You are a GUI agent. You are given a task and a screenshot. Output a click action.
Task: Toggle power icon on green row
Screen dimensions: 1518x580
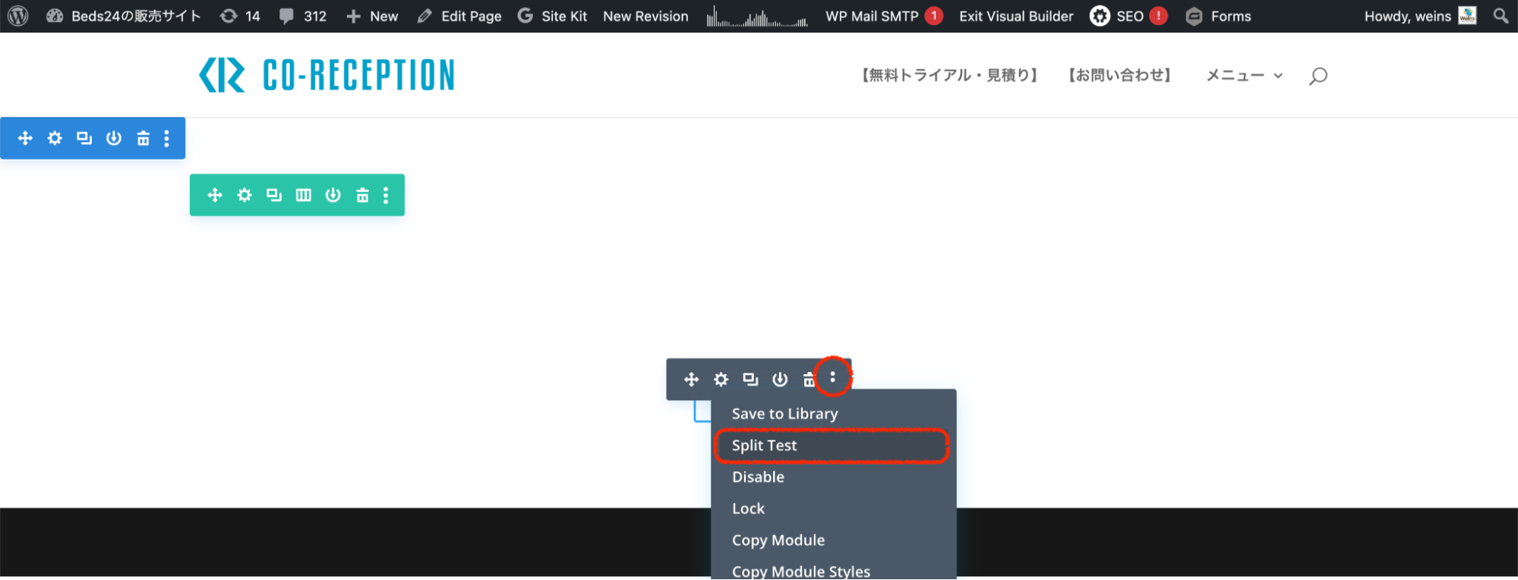pyautogui.click(x=333, y=195)
